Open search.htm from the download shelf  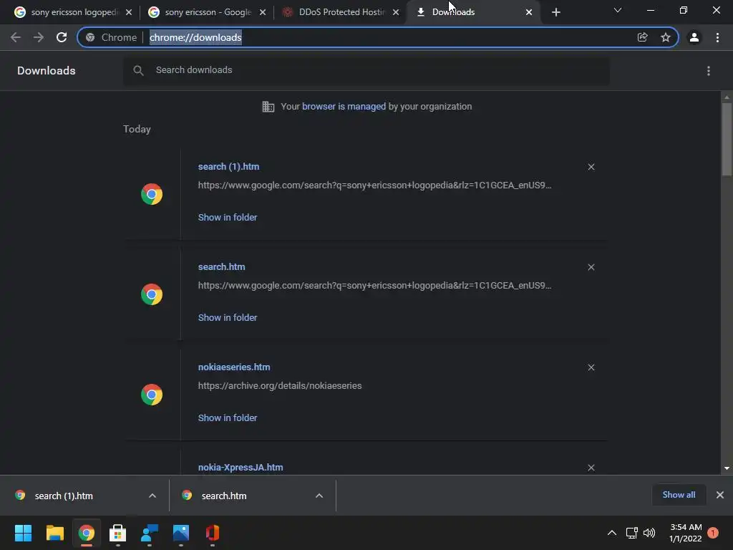(224, 496)
